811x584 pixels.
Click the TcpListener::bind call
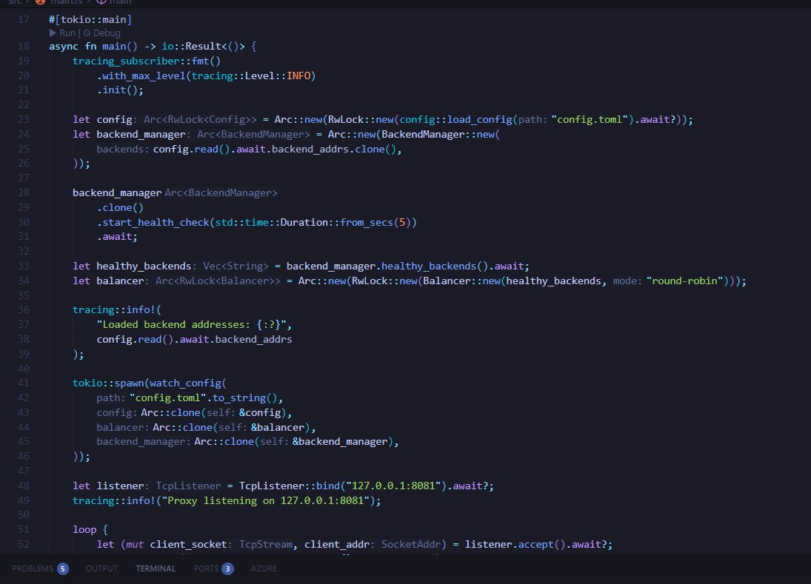point(290,486)
